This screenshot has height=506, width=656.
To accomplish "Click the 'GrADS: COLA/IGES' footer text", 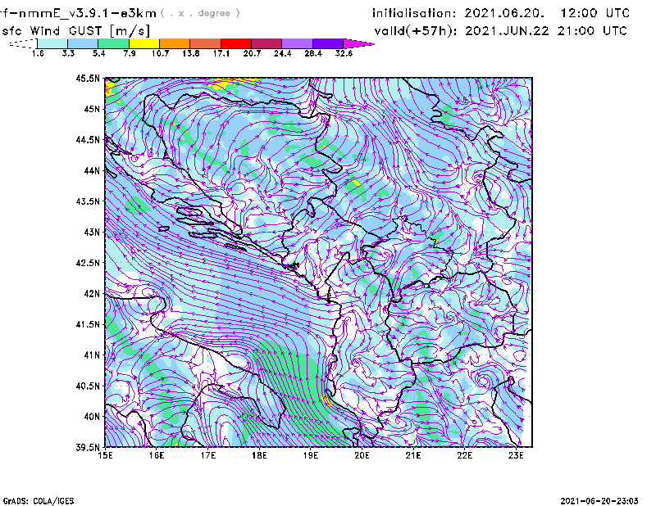I will point(39,501).
